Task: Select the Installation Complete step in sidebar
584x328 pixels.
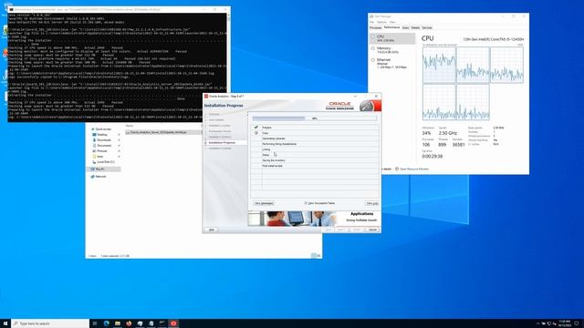Action: pyautogui.click(x=220, y=149)
